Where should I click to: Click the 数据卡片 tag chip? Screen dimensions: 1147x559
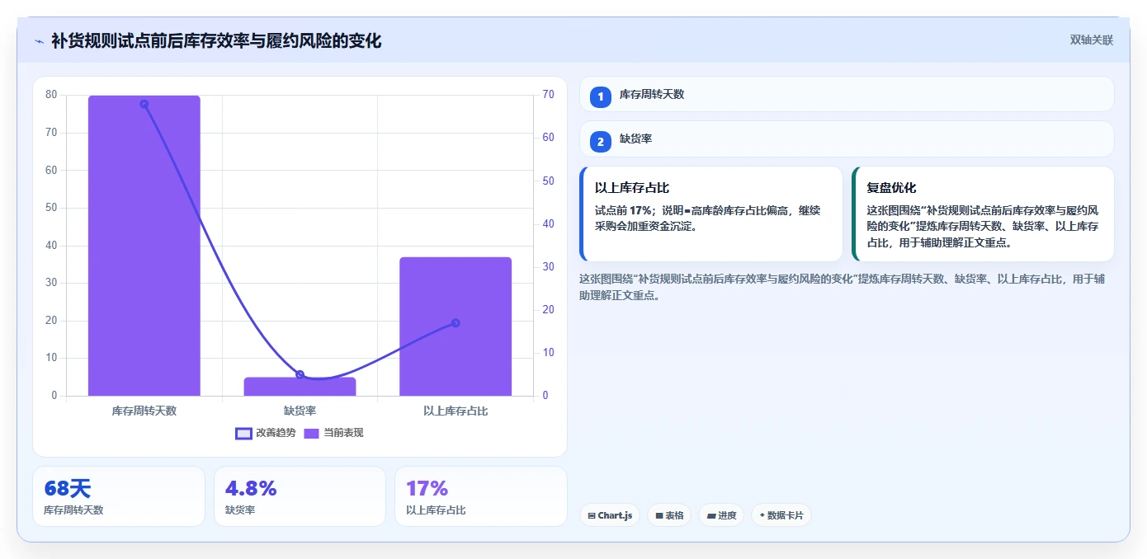(x=781, y=515)
